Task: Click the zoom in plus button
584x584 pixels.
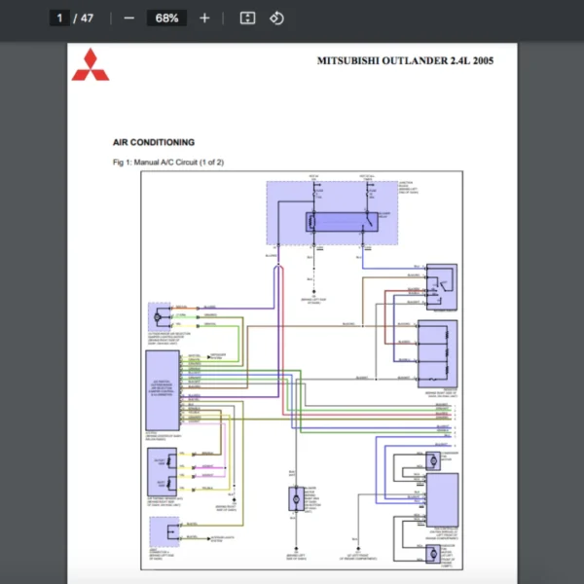Action: [x=204, y=18]
